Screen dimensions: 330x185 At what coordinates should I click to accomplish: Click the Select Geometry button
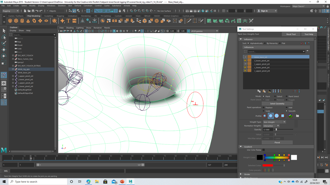click(277, 104)
